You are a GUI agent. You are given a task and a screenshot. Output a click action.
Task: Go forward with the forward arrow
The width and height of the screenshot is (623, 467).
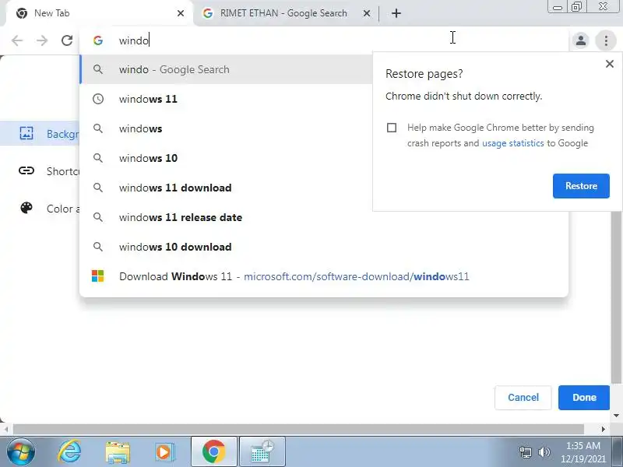42,40
